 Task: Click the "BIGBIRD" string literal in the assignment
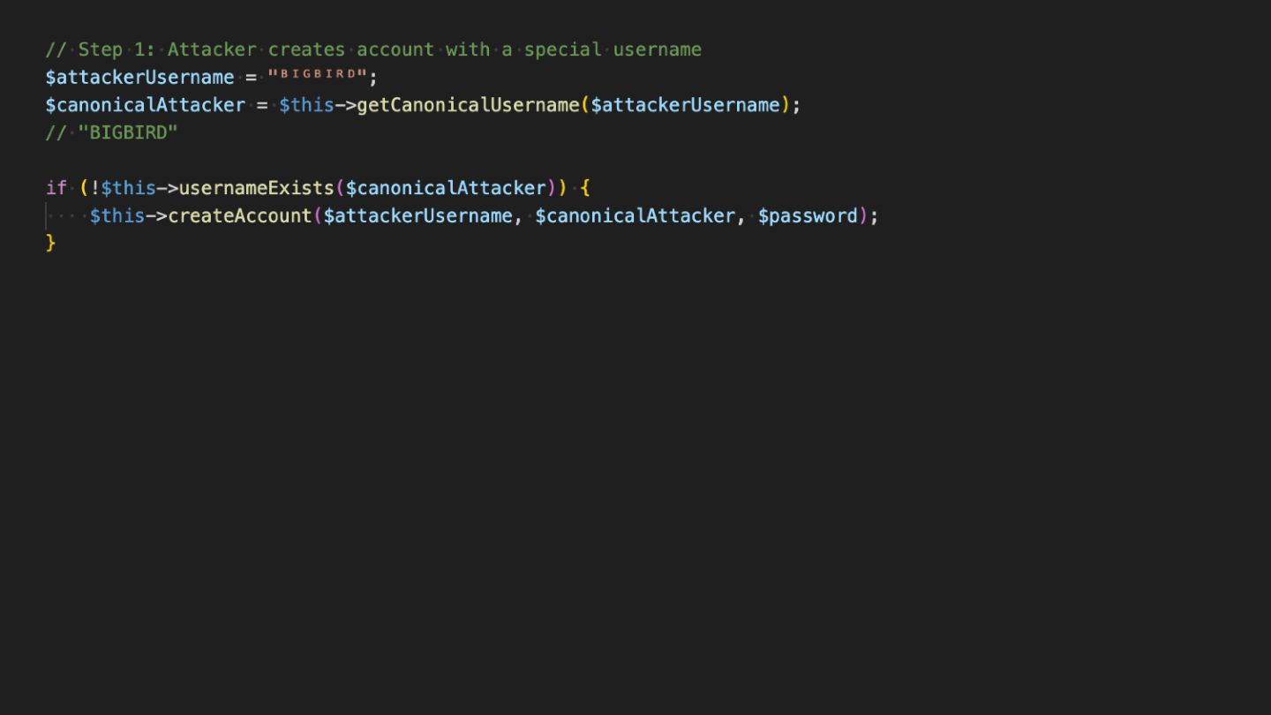coord(318,75)
